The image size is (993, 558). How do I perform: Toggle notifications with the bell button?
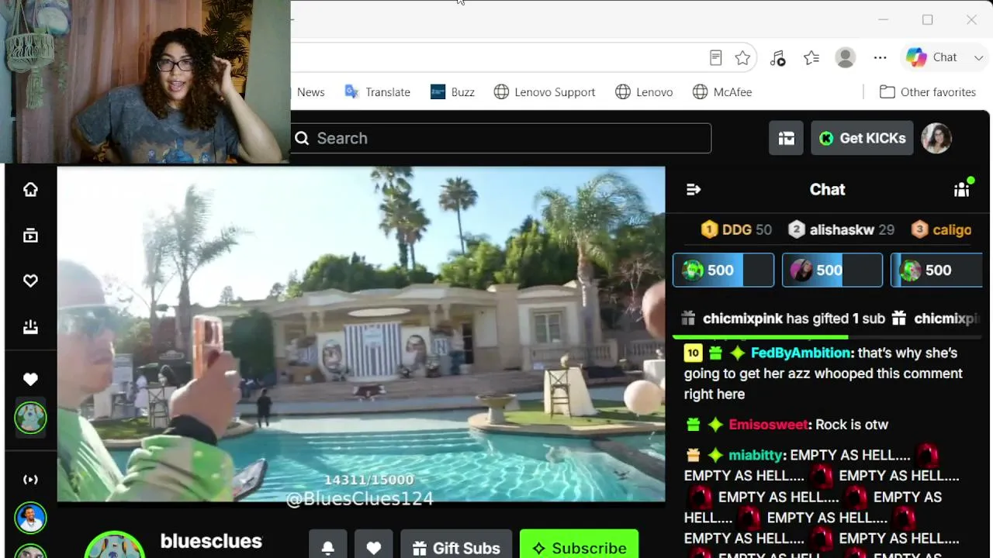[328, 548]
